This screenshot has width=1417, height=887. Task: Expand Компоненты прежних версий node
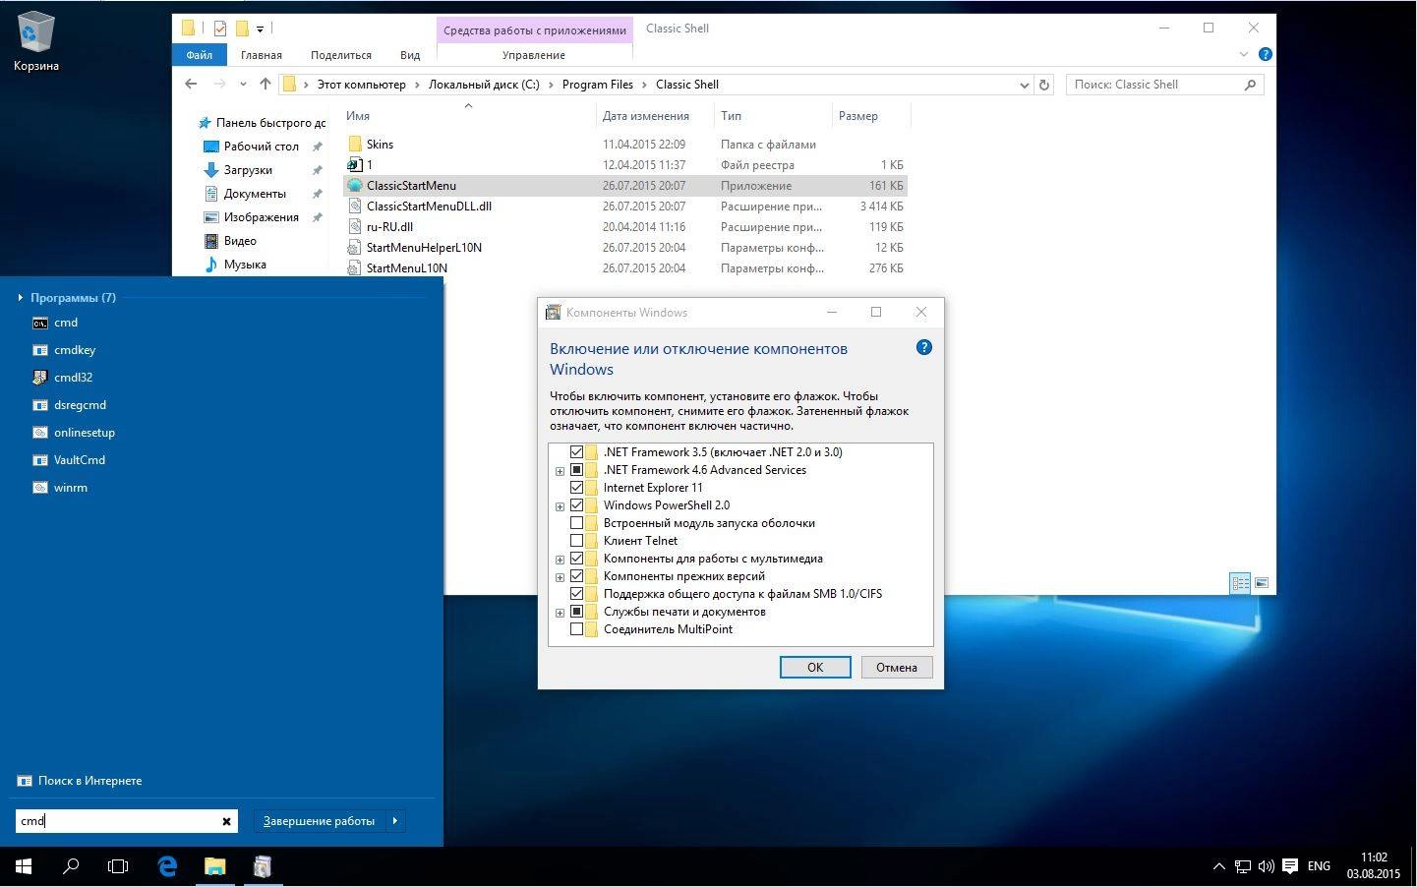point(561,577)
